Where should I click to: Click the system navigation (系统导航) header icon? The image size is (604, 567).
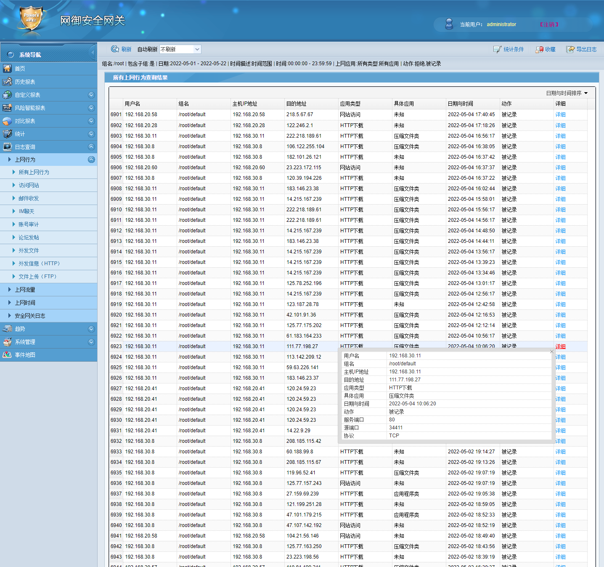[11, 55]
